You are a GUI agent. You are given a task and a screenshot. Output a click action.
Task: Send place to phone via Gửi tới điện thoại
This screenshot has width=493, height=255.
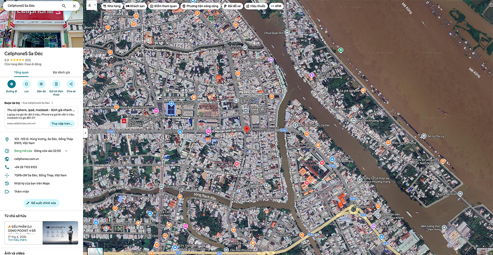pyautogui.click(x=56, y=84)
